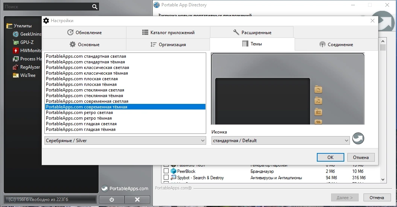Select theme гладкая светлая

pos(125,124)
